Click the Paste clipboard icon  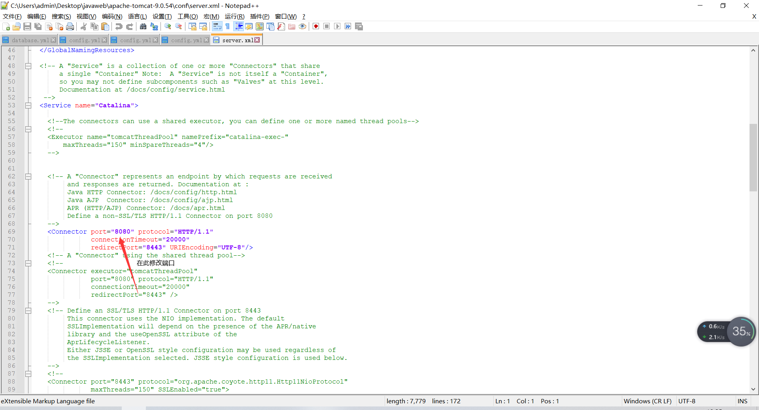coord(105,26)
